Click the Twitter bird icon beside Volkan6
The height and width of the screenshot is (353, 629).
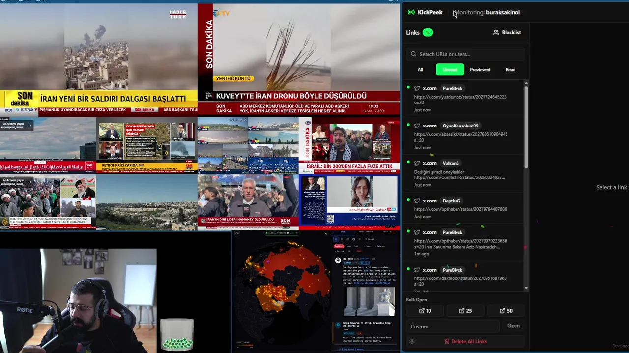417,163
